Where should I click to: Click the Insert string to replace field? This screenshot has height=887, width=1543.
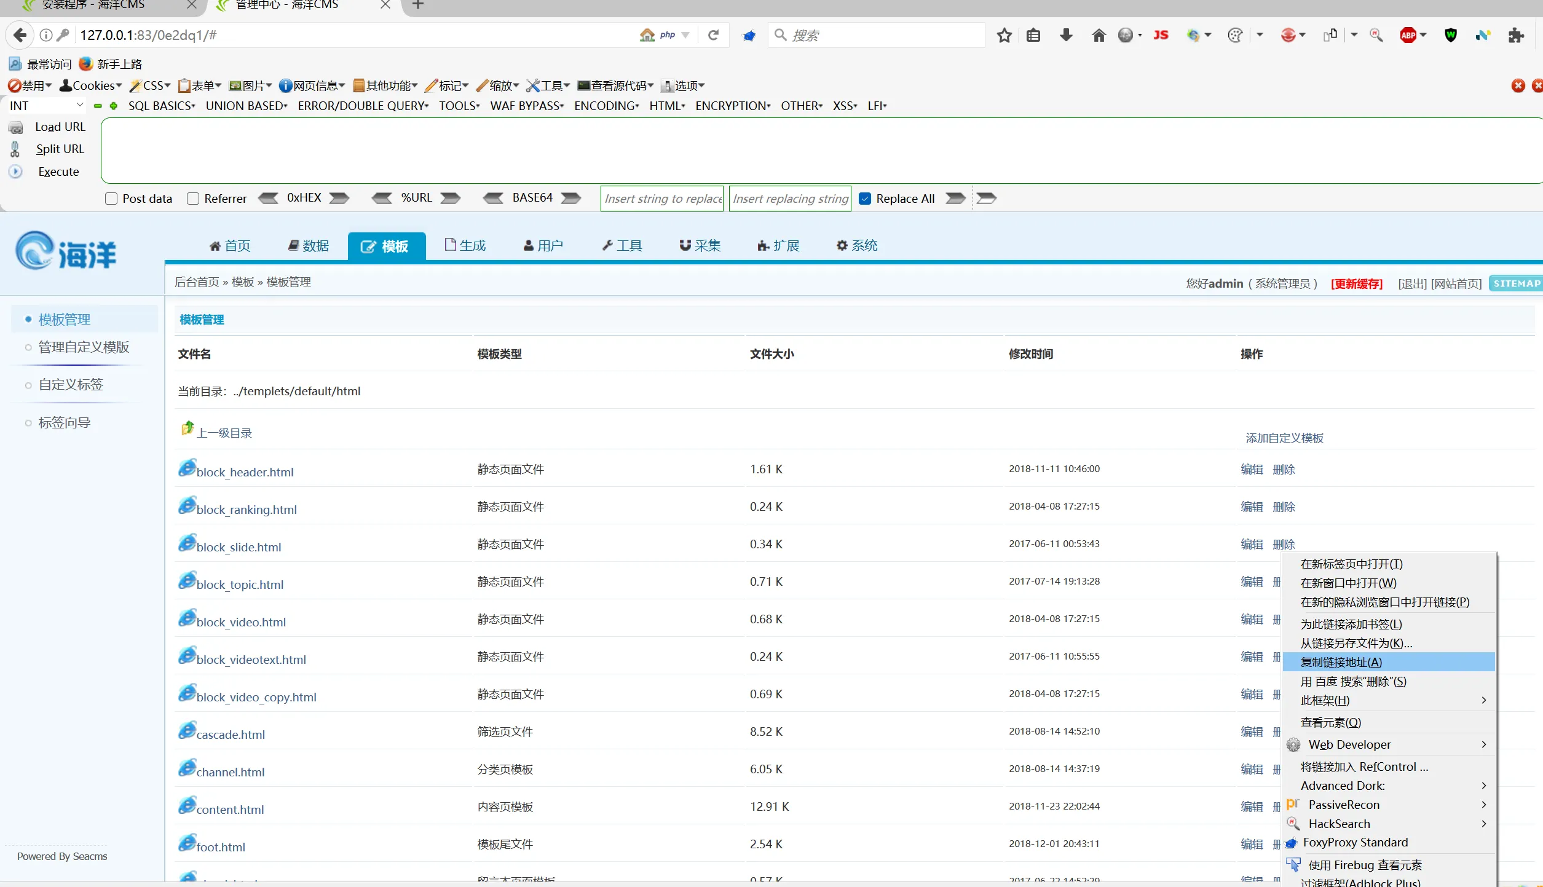pos(662,199)
